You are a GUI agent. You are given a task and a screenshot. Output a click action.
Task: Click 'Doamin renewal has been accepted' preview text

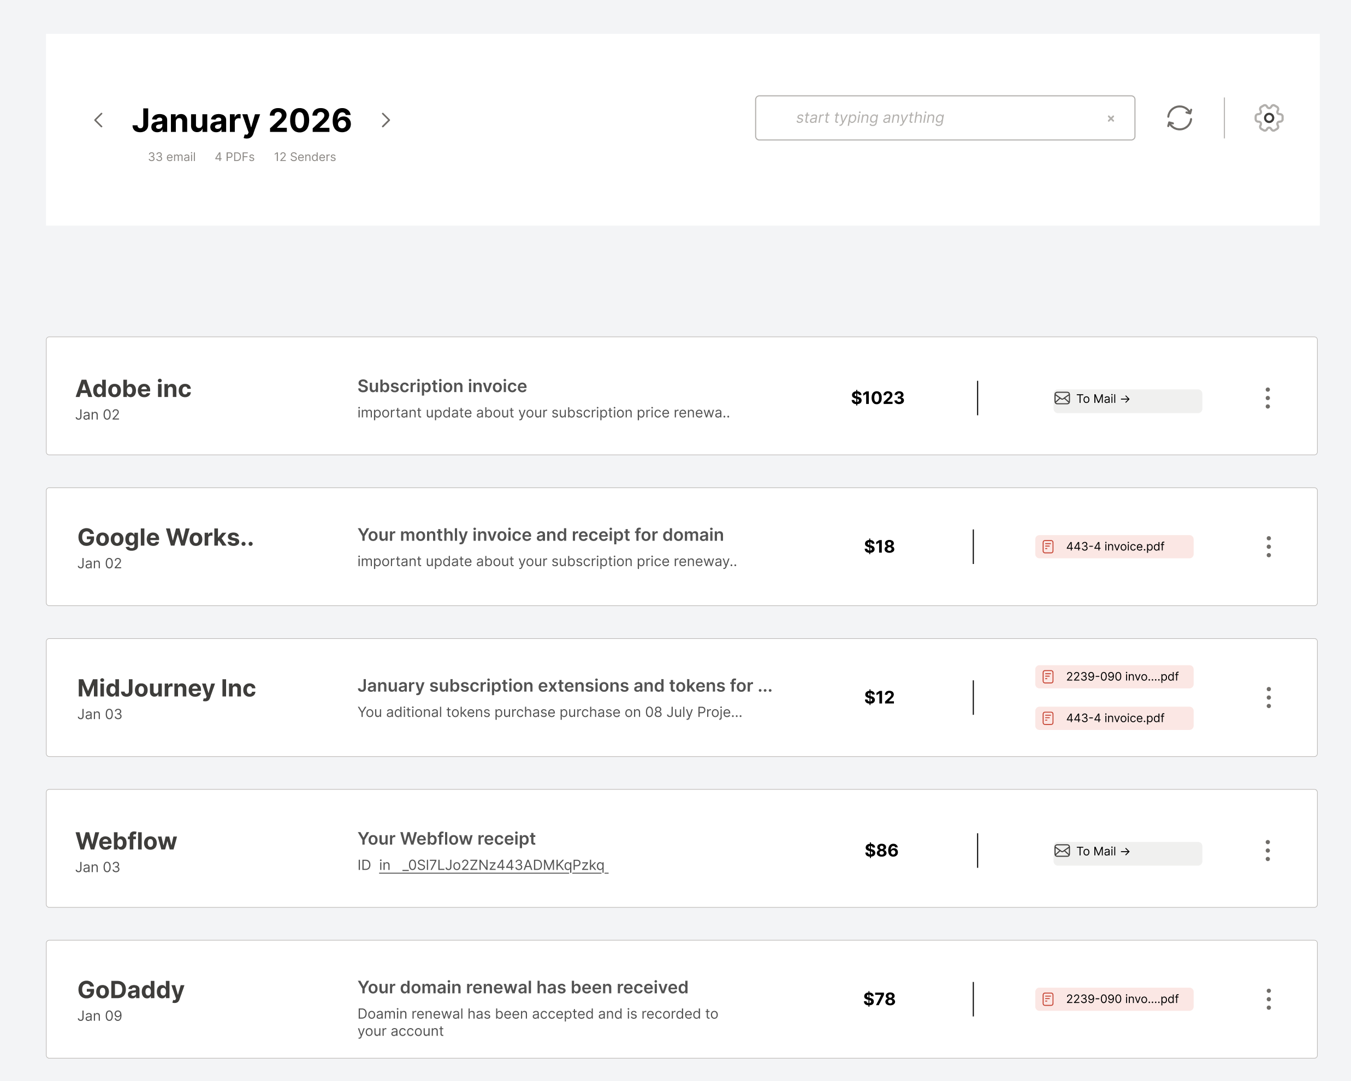[x=538, y=1022]
